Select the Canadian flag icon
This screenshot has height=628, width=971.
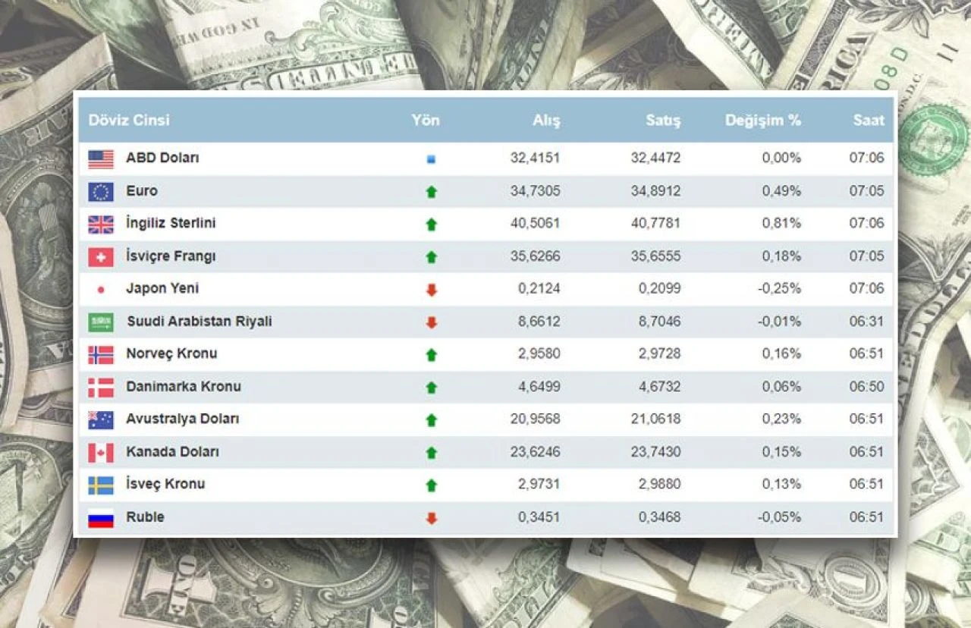100,453
